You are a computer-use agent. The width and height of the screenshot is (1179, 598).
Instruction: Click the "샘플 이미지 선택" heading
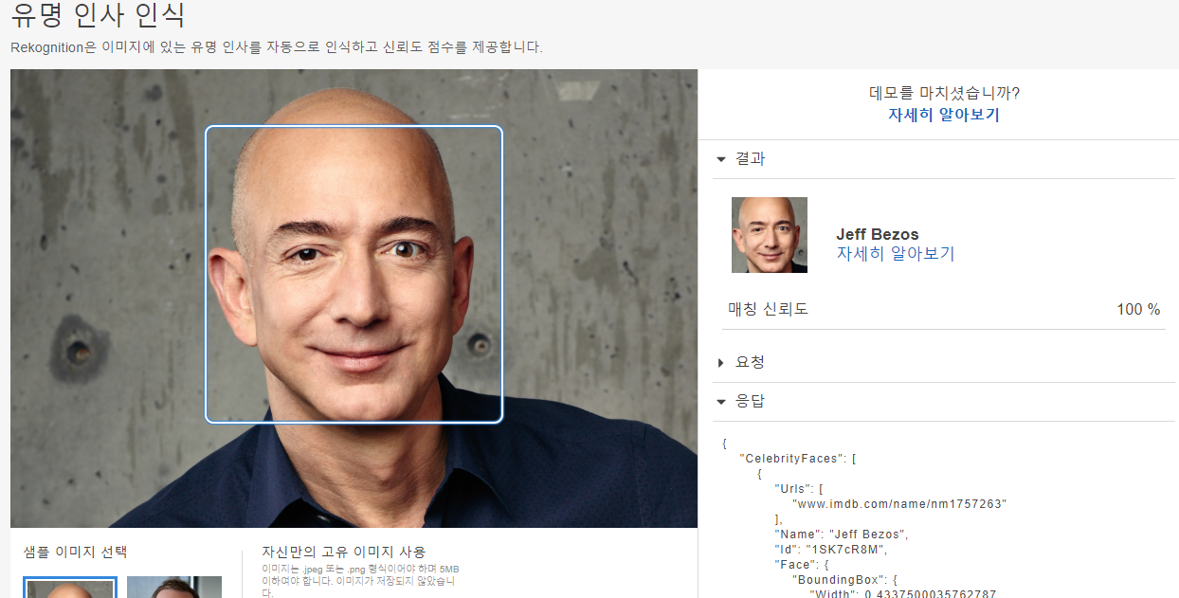[75, 552]
